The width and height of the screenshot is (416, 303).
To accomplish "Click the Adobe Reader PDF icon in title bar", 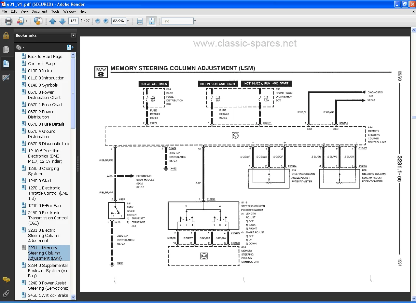I will tap(3, 4).
